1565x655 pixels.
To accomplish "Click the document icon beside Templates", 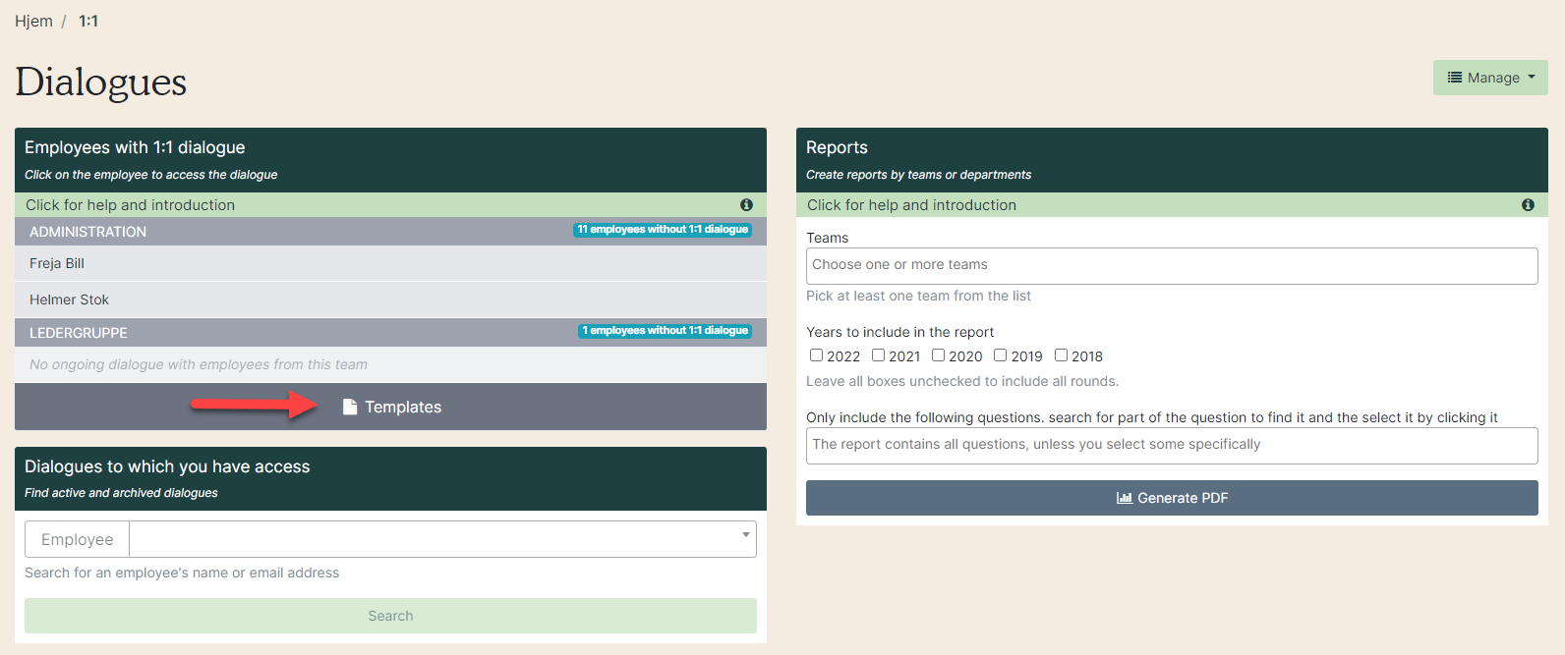I will [350, 407].
